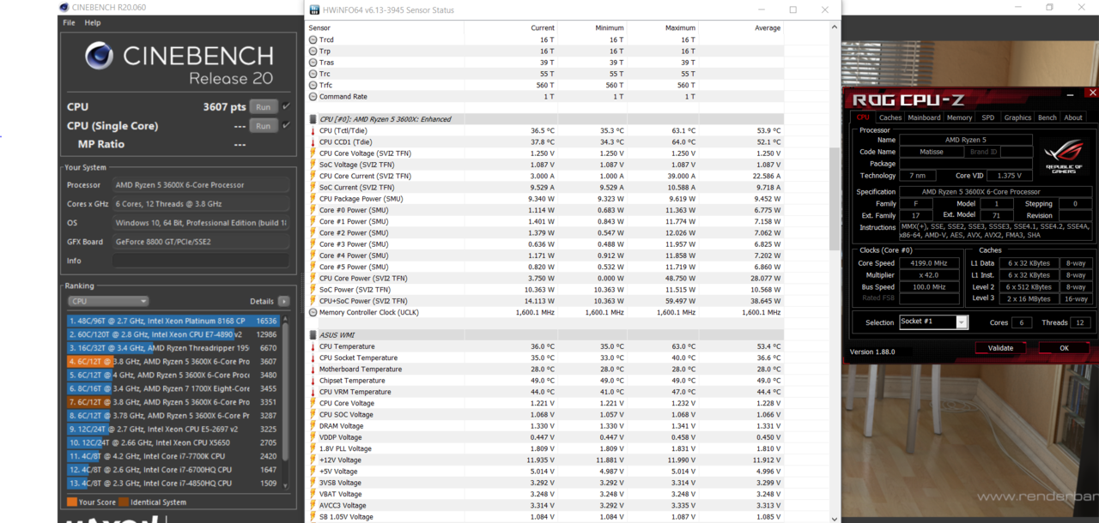Screen dimensions: 1099x523
Task: Switch to the Memory tab in CPU-Z
Action: point(959,117)
